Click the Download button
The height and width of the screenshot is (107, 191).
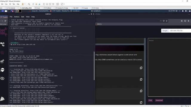[x=159, y=100]
